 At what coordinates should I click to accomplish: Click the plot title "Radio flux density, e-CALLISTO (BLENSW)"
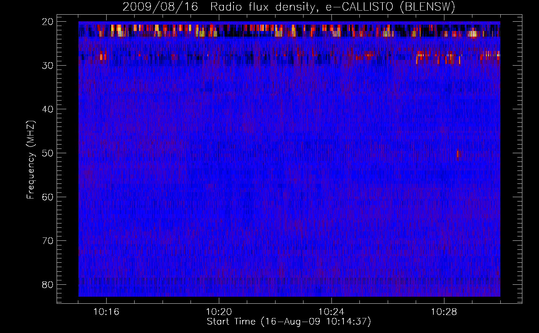[x=332, y=7]
